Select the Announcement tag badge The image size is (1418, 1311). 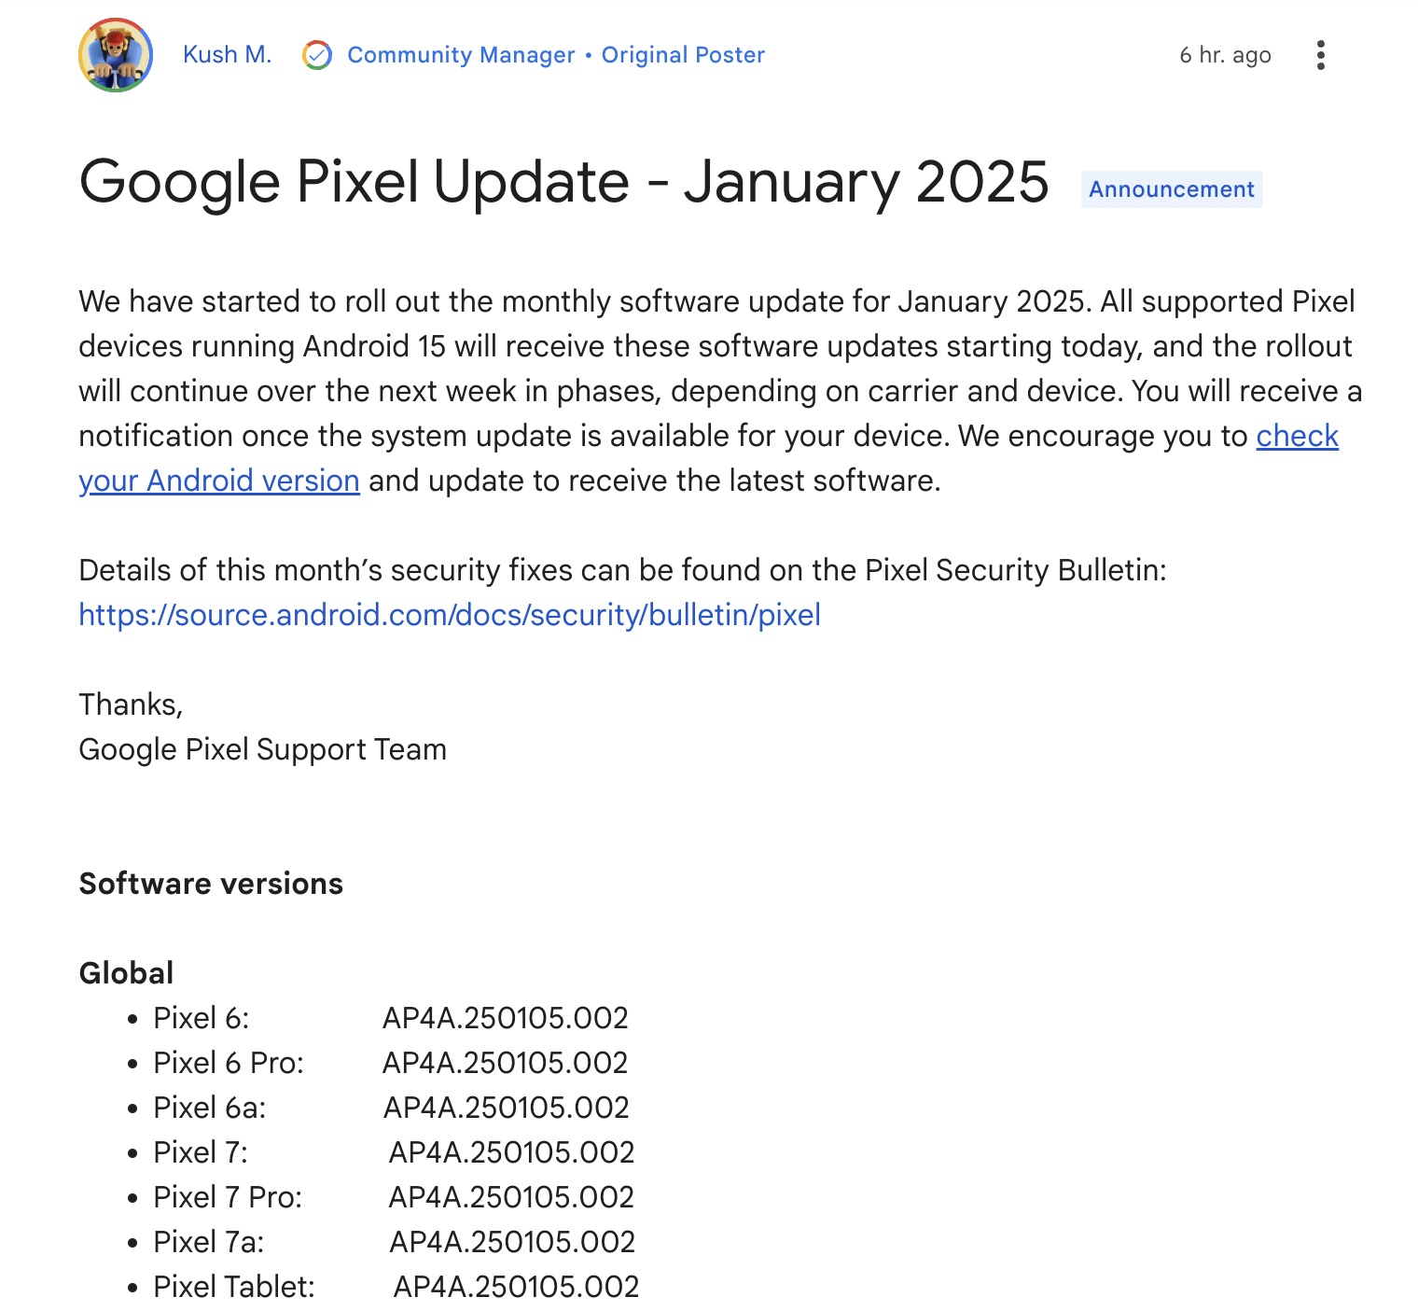click(1172, 189)
